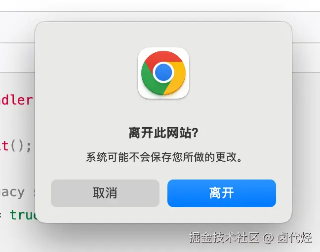Click the green 'true' code value
The height and width of the screenshot is (252, 320).
pyautogui.click(x=24, y=215)
